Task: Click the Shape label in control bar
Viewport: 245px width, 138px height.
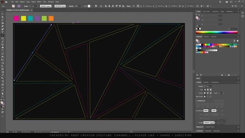Action: pyautogui.click(x=129, y=6)
